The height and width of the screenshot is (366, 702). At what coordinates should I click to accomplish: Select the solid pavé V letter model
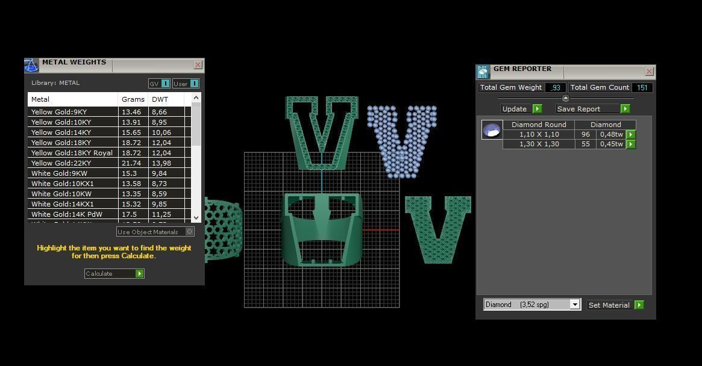[x=438, y=229]
